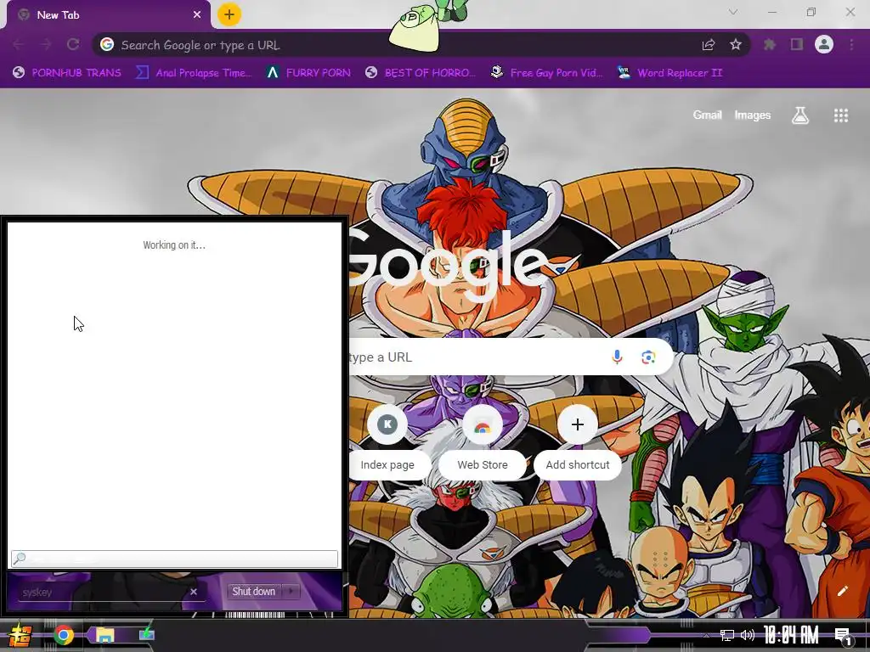870x652 pixels.
Task: Go back with the browser back arrow
Action: (19, 44)
